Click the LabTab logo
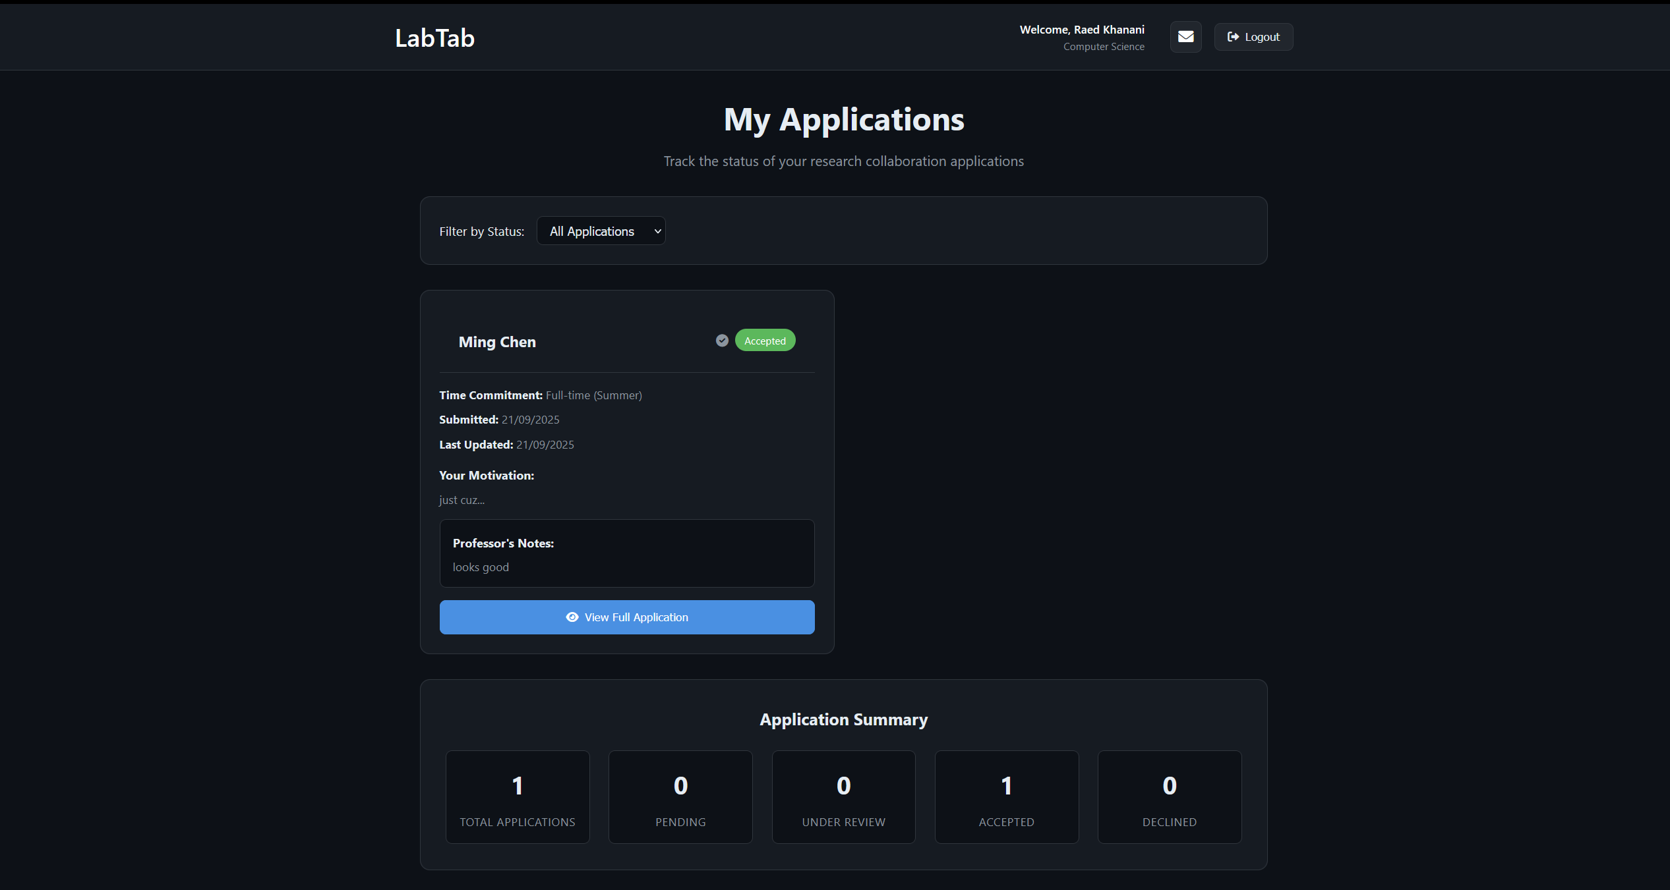This screenshot has width=1670, height=890. 434,38
